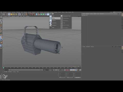Choose Environment in the popup list
123x92 pixels.
point(54,21)
